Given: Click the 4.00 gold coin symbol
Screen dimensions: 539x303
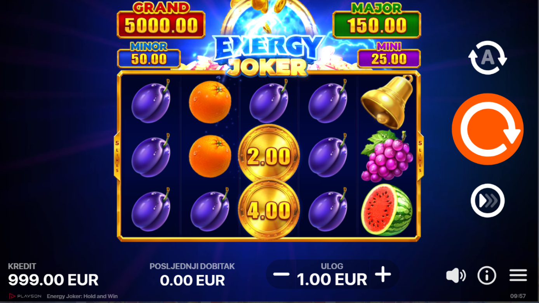Looking at the screenshot, I should point(269,210).
